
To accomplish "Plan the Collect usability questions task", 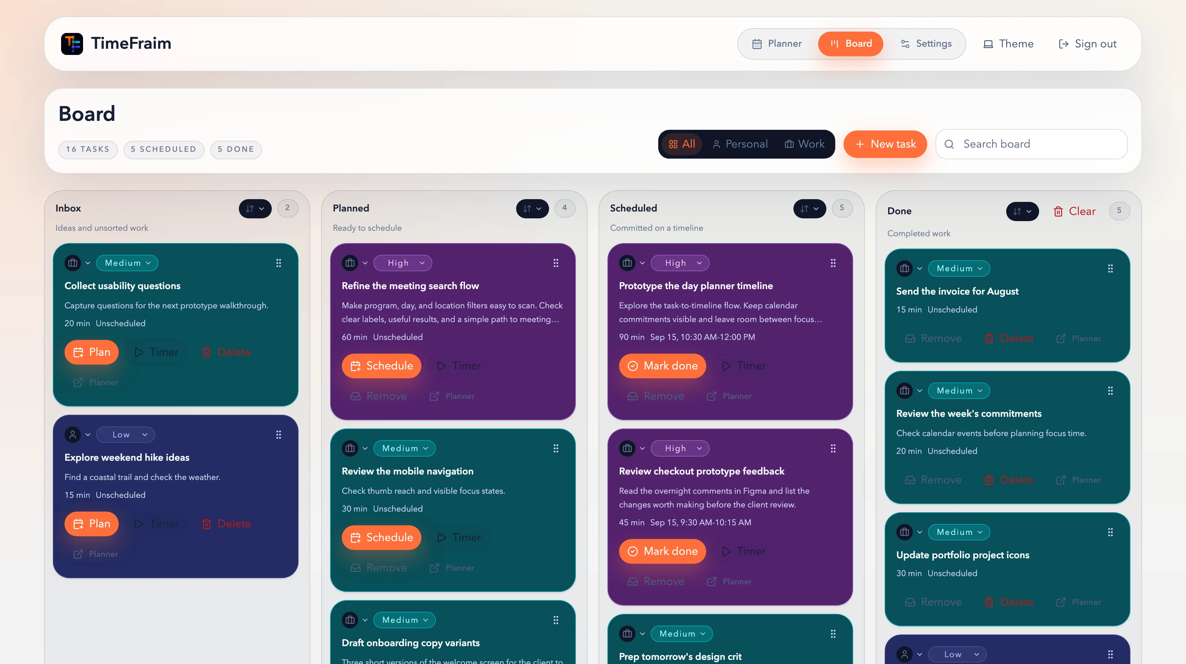I will pyautogui.click(x=92, y=352).
